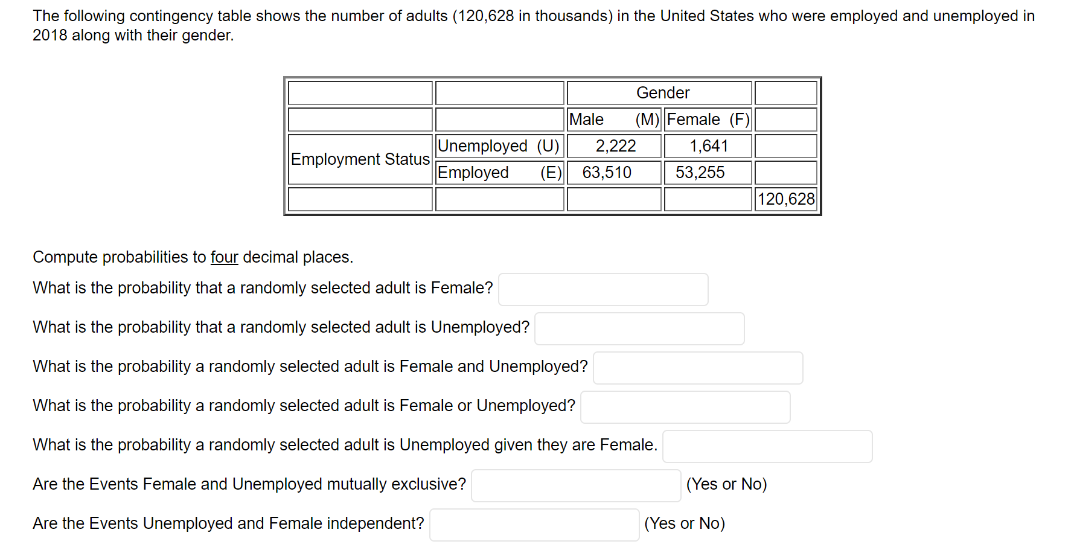The image size is (1074, 547).
Task: Select the 1,641 table cell
Action: tap(708, 146)
